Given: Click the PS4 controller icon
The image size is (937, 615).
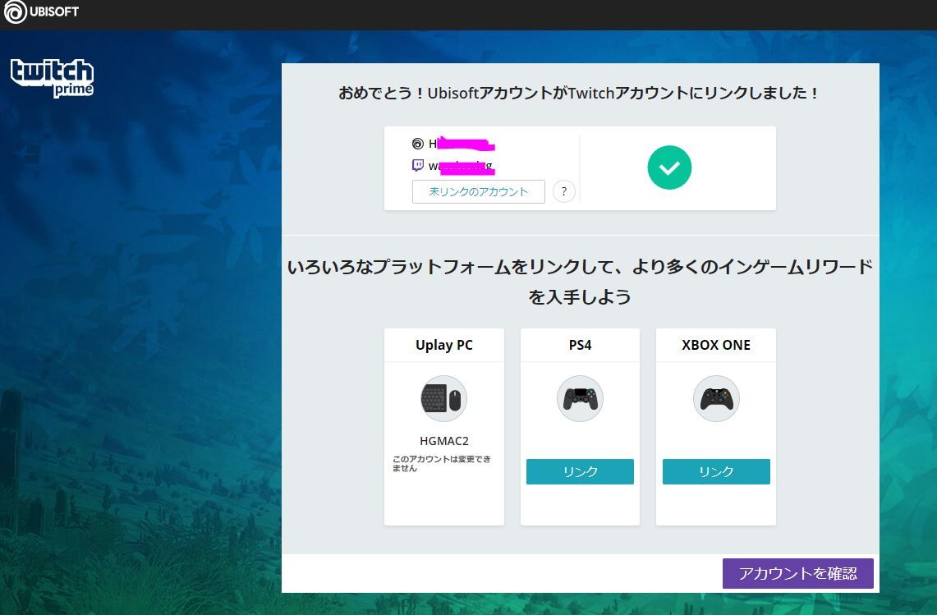Looking at the screenshot, I should 580,399.
